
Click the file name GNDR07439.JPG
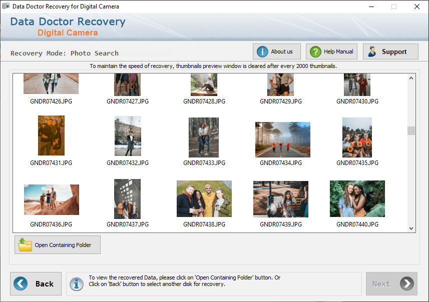click(x=281, y=224)
